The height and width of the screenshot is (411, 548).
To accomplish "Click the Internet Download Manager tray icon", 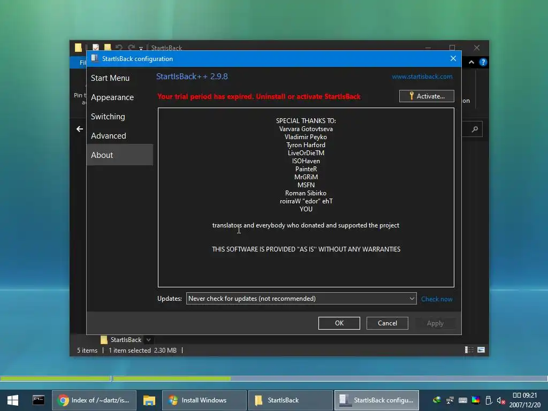I will point(437,400).
